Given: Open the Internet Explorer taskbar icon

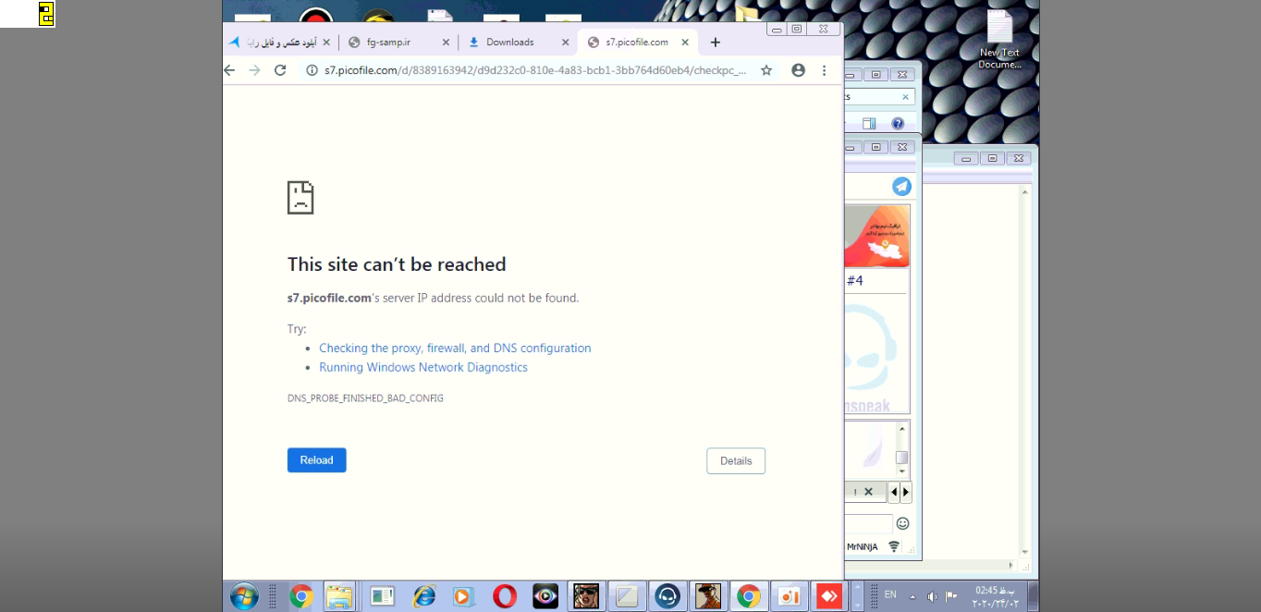Looking at the screenshot, I should coord(424,596).
